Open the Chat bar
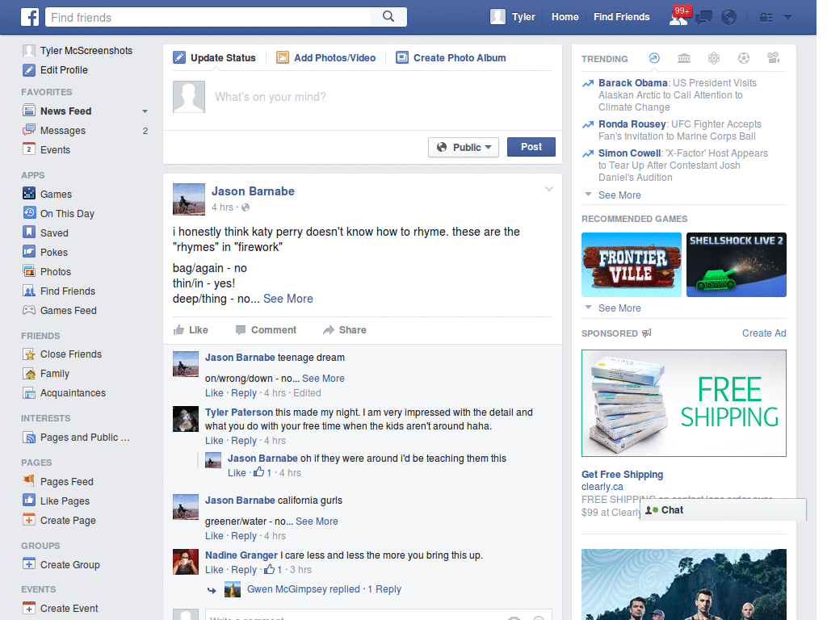 [723, 510]
